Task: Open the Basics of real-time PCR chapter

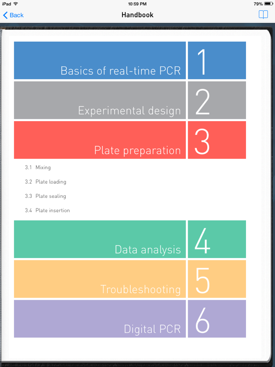Action: 100,60
